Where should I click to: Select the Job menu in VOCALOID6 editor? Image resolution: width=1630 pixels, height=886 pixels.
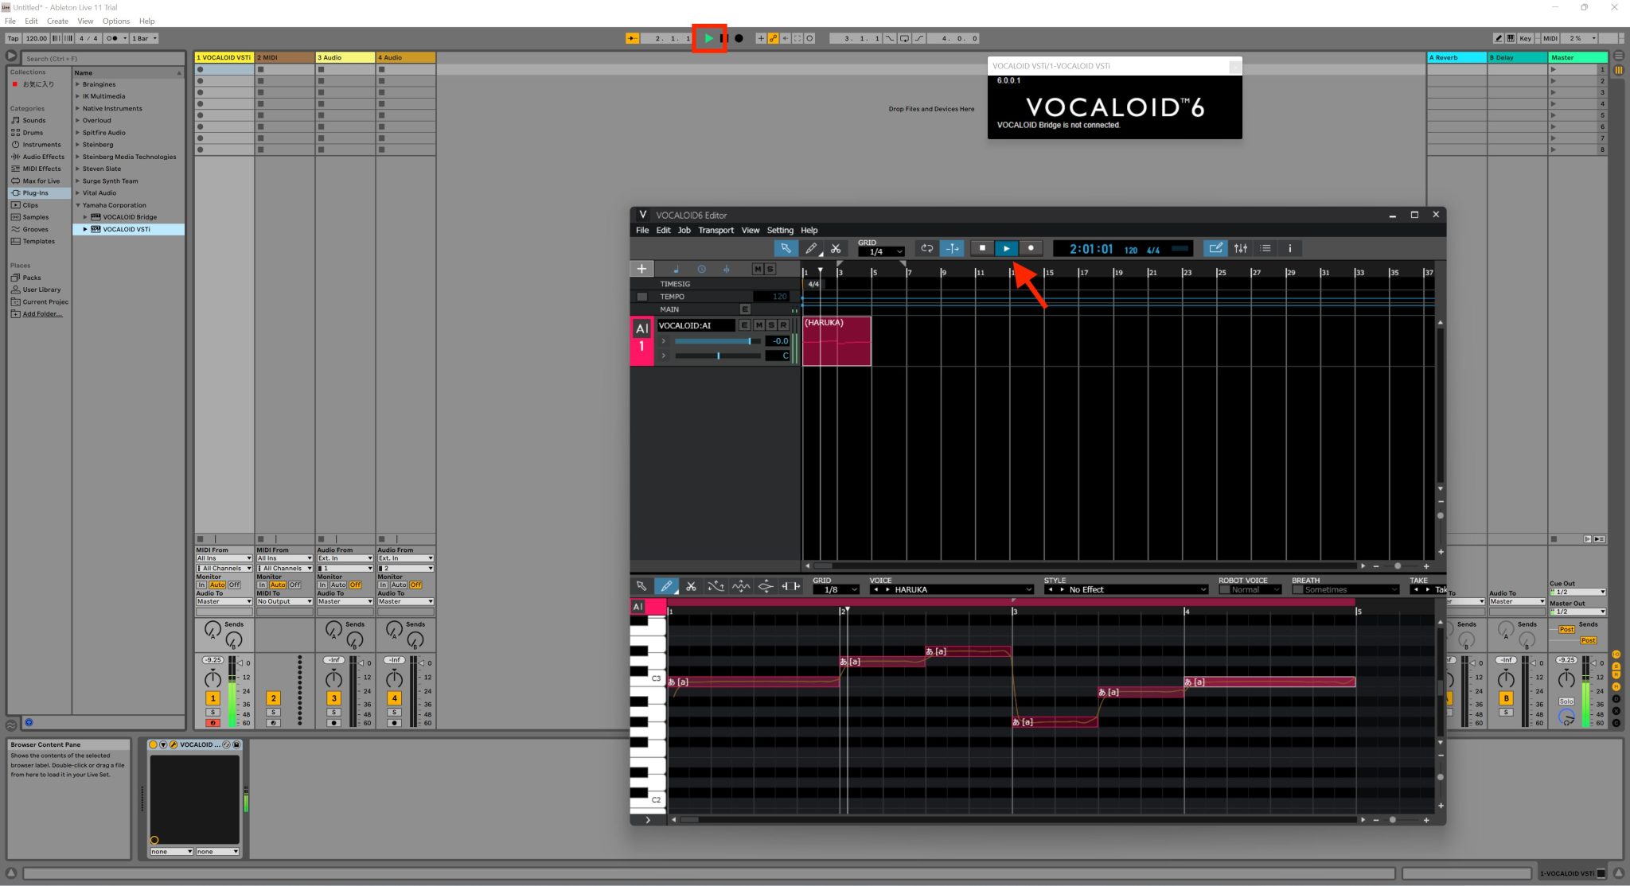pyautogui.click(x=682, y=230)
